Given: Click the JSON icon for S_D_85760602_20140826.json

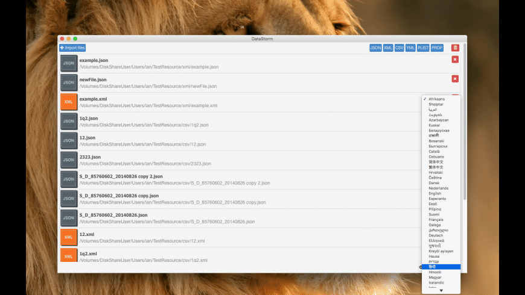Looking at the screenshot, I should (69, 218).
